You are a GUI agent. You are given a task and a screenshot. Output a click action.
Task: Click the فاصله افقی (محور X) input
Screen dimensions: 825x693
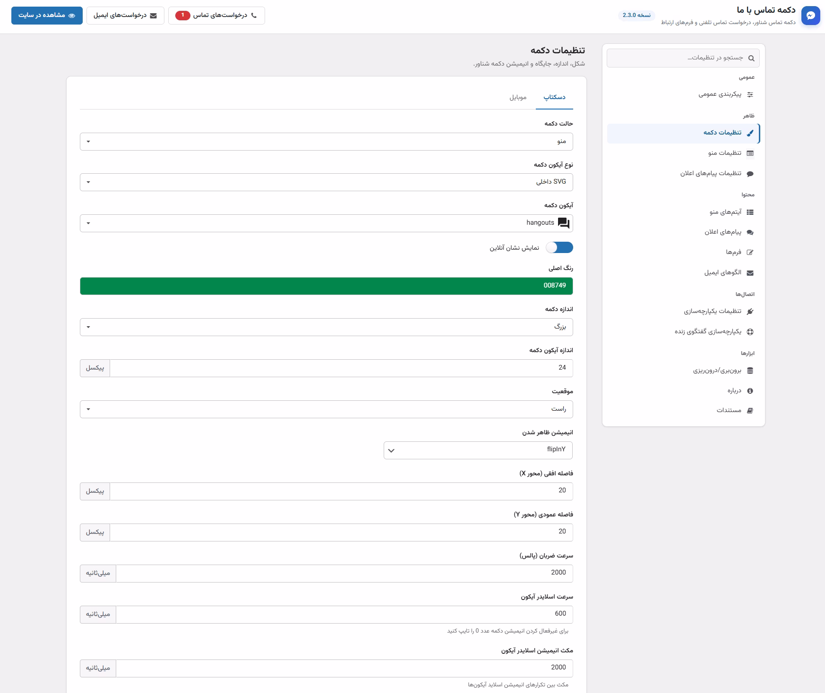[341, 491]
